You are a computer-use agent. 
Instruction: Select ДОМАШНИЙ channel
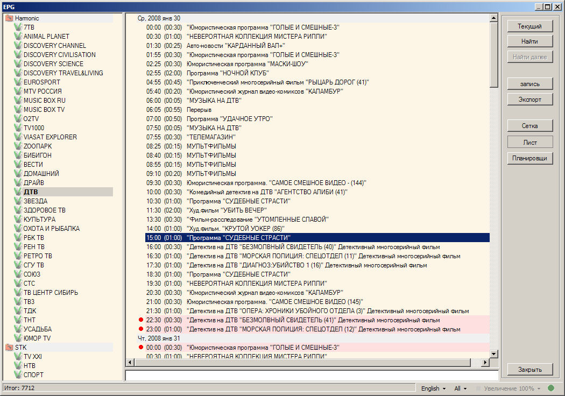(41, 174)
